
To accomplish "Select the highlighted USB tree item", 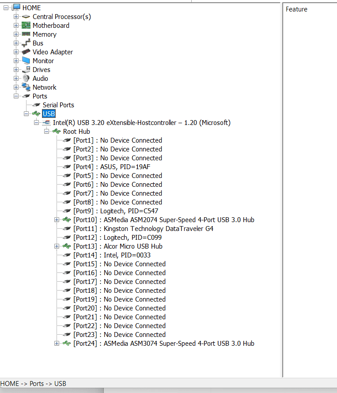I will point(49,114).
